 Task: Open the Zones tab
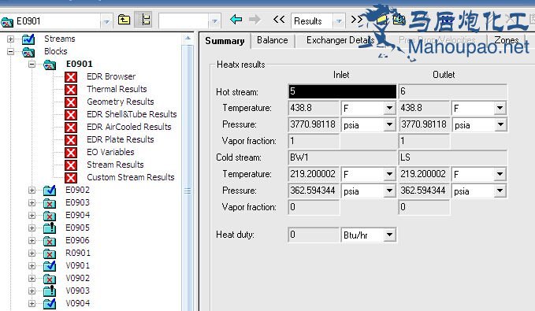(x=507, y=41)
